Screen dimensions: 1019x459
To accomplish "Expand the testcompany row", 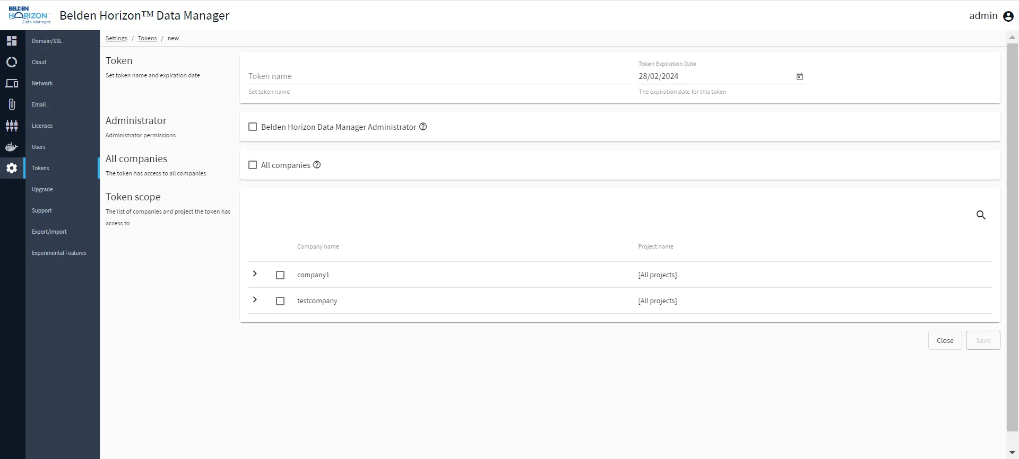I will point(255,299).
